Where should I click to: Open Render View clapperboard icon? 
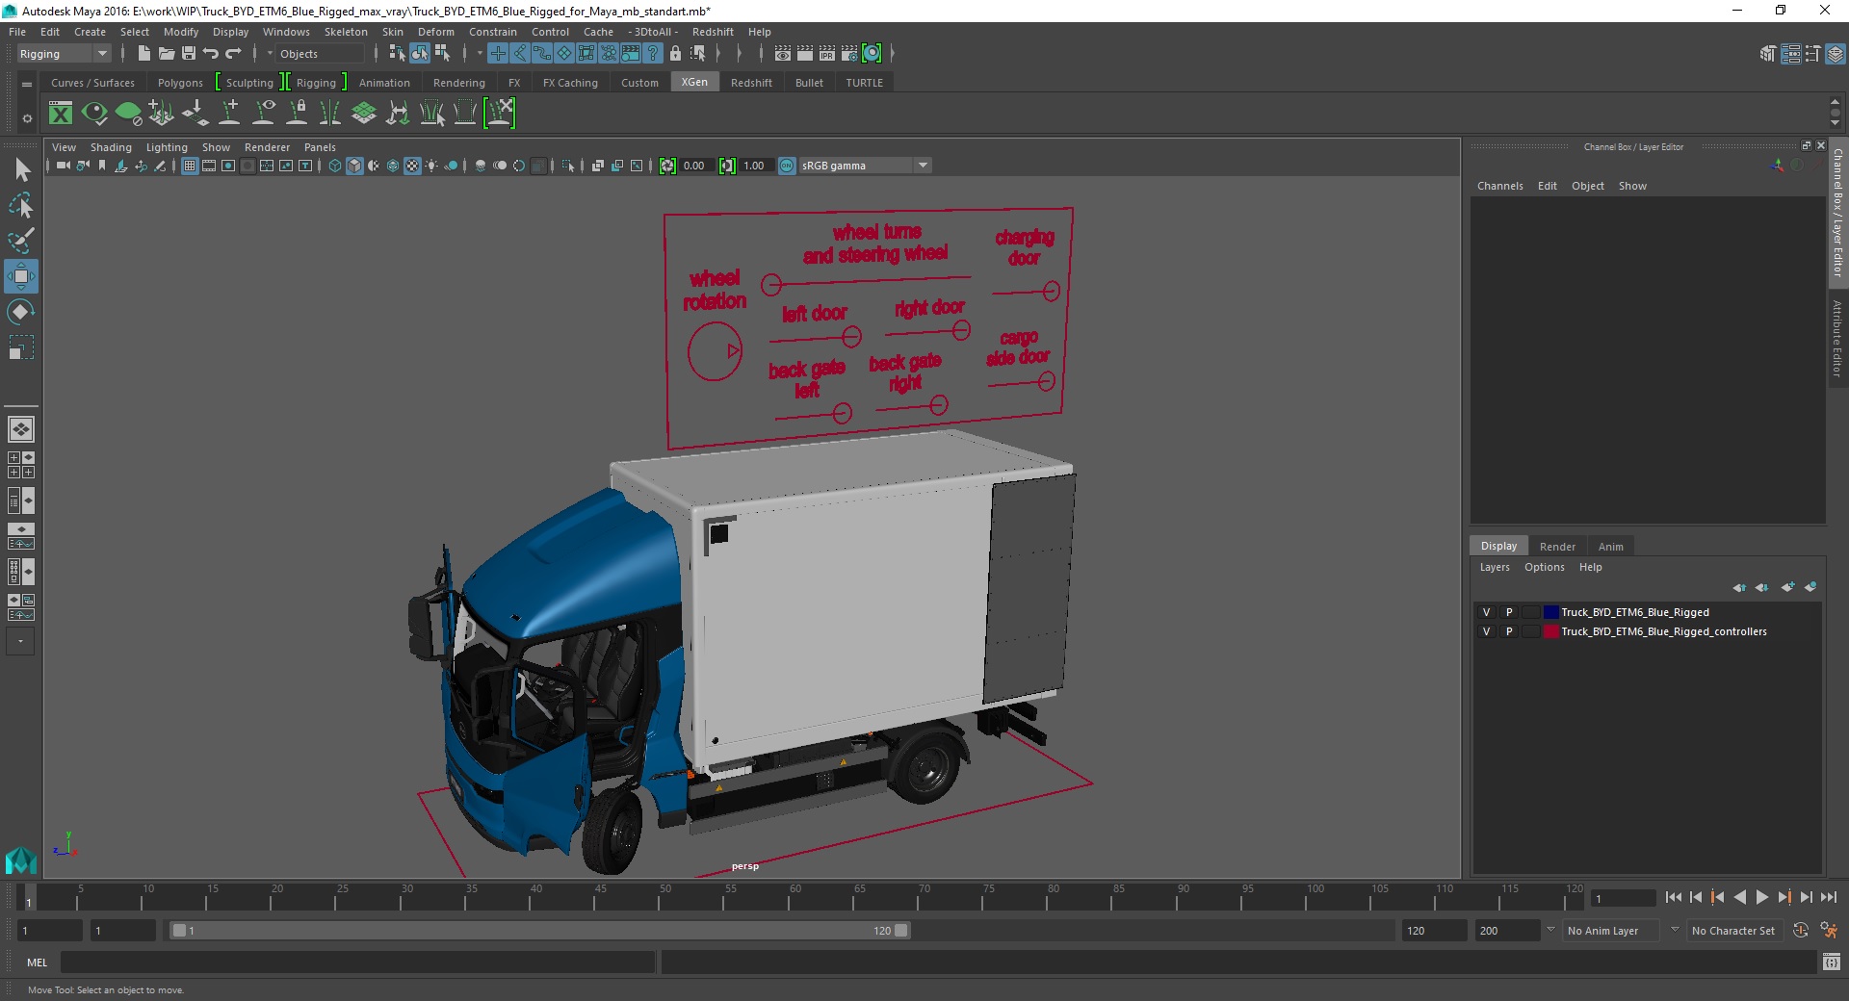783,54
